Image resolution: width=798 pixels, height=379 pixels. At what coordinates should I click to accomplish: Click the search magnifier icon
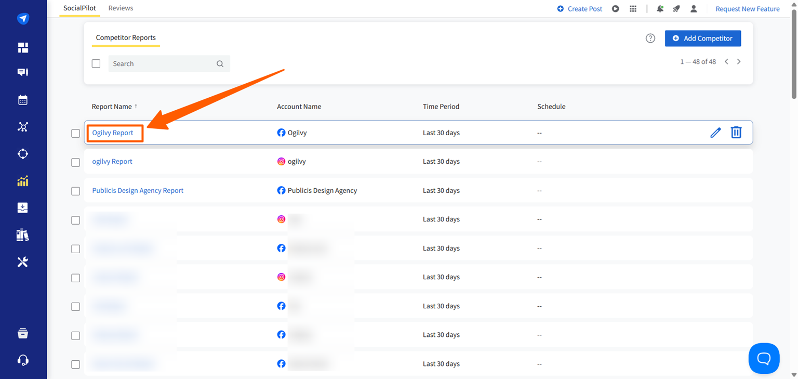[x=220, y=64]
